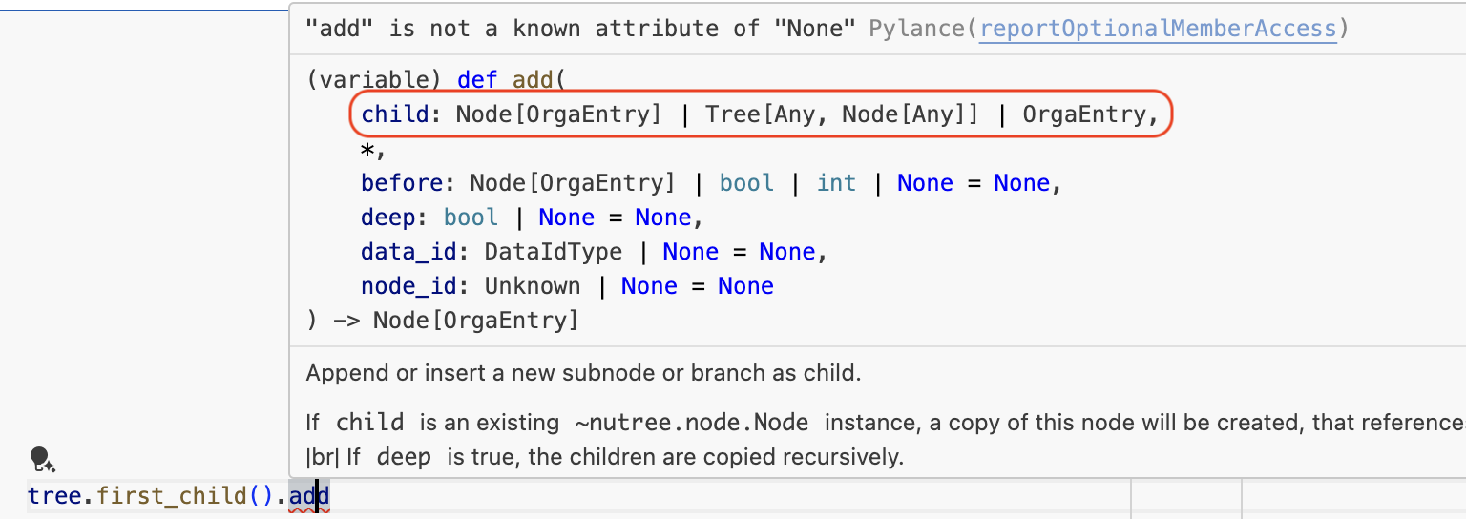1466x519 pixels.
Task: Click the 'deep: bool | None' parameter line
Action: pyautogui.click(x=532, y=218)
